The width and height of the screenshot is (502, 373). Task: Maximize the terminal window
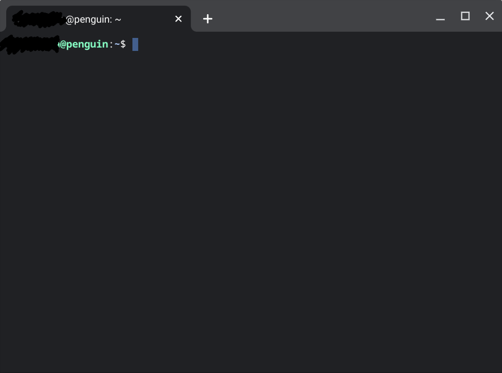[x=465, y=16]
